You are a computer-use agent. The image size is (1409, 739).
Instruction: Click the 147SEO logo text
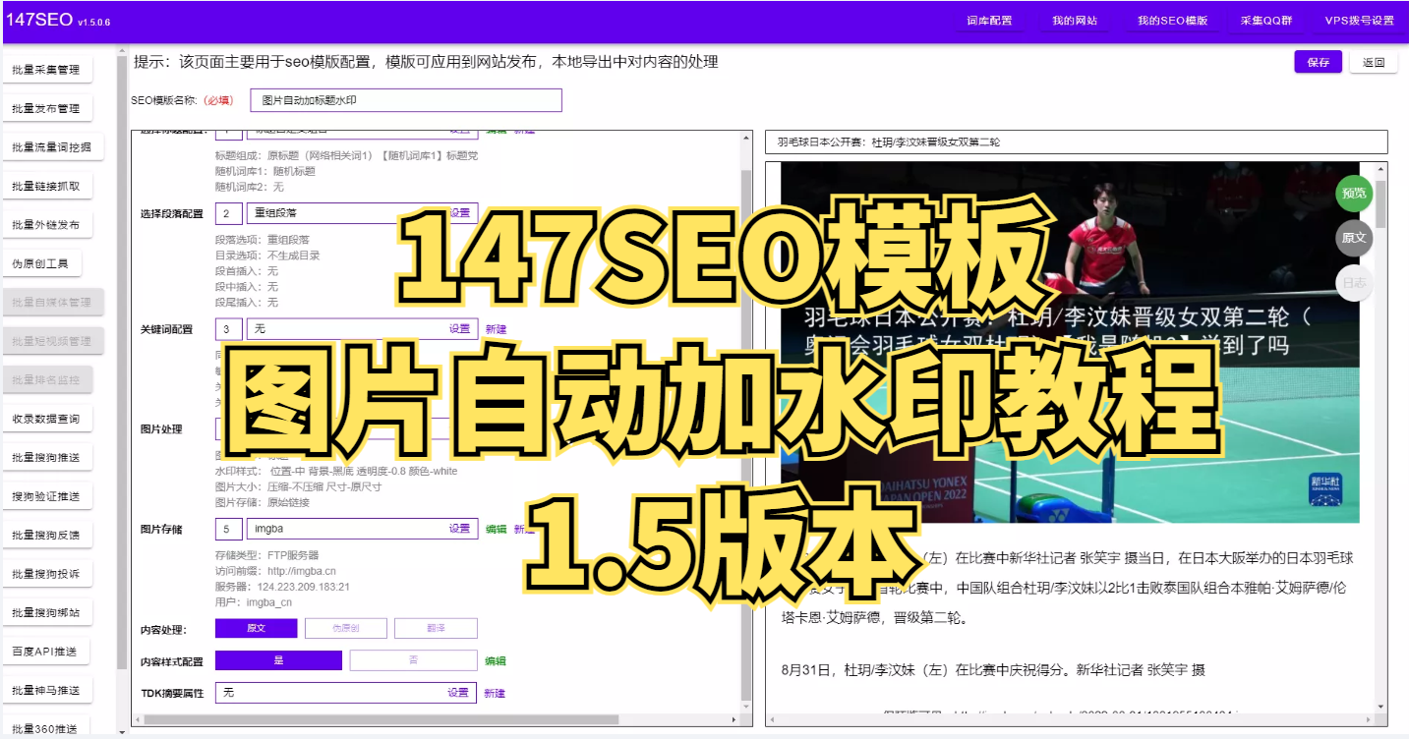pos(38,20)
